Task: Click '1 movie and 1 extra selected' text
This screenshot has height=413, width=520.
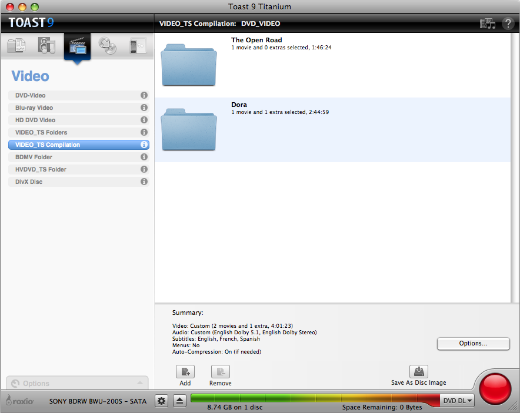Action: [x=269, y=112]
